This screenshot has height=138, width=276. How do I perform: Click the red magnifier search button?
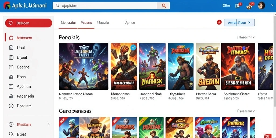[x=164, y=6]
